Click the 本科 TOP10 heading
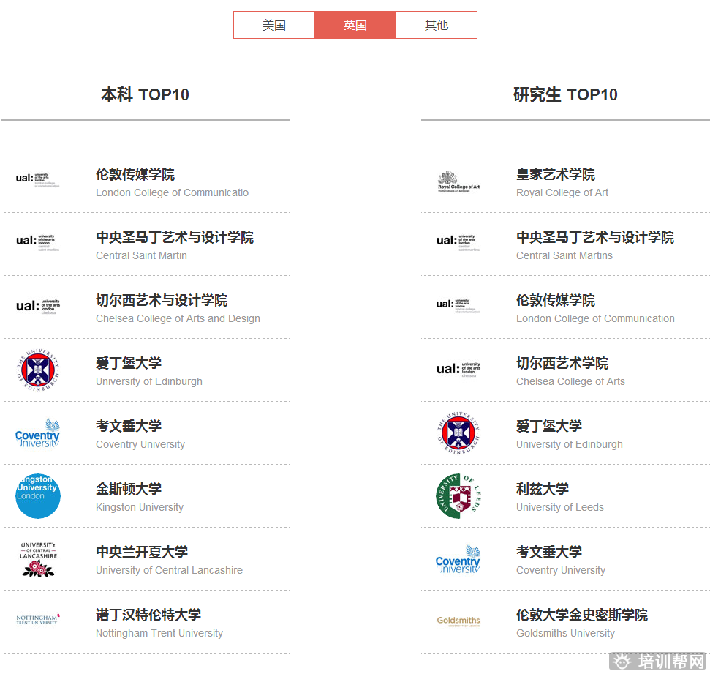The width and height of the screenshot is (710, 674). [x=145, y=94]
